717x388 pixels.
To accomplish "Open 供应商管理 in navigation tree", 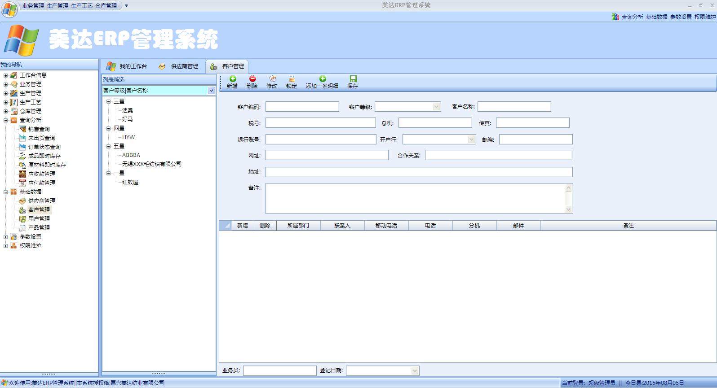I will click(x=42, y=201).
